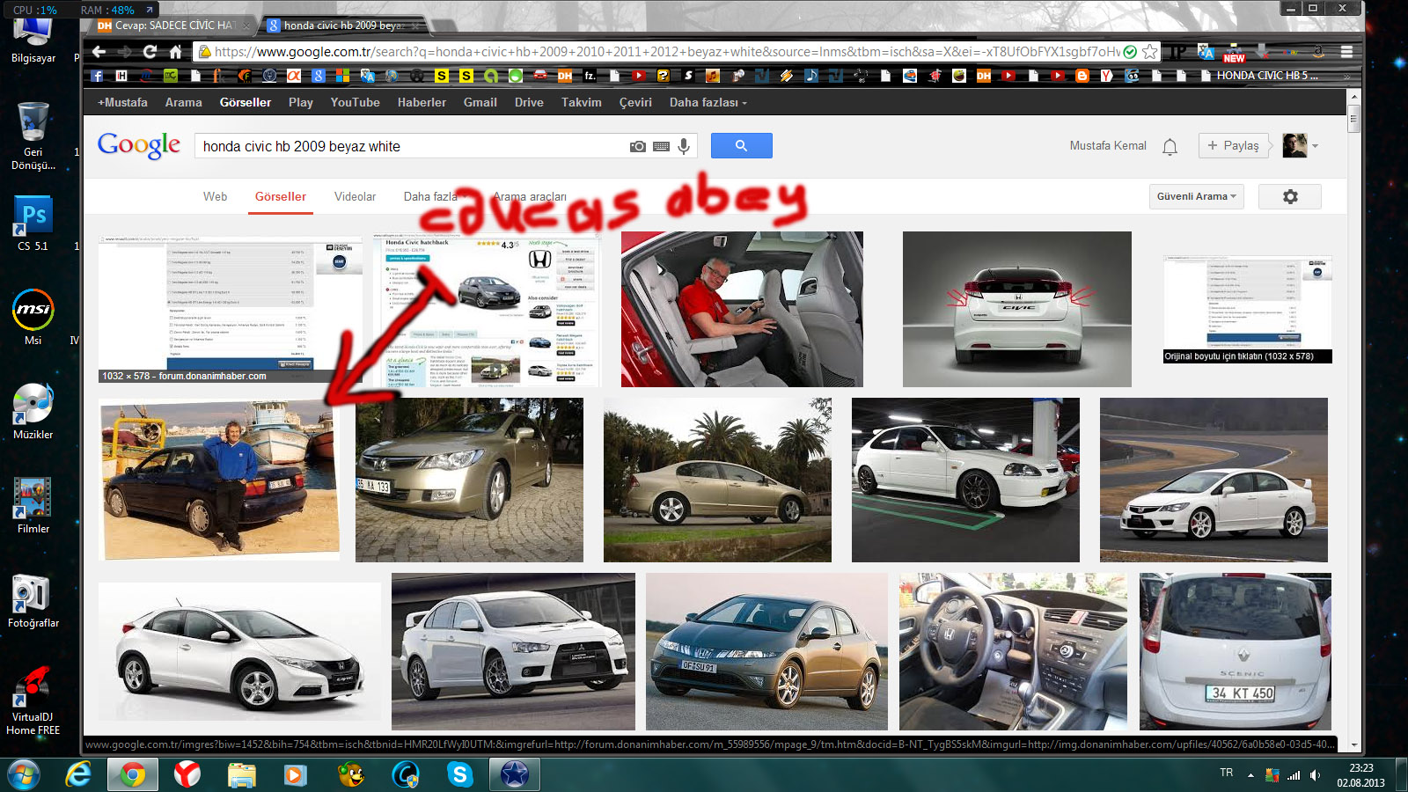This screenshot has height=792, width=1408.
Task: Click the Facebook bookmark icon
Action: point(97,76)
